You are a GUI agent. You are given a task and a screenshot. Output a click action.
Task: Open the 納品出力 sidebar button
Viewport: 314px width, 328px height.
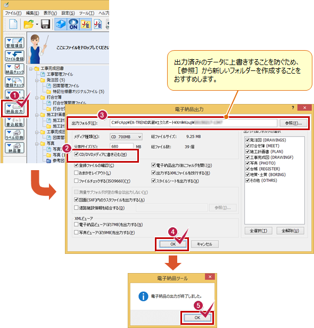[x=14, y=109]
